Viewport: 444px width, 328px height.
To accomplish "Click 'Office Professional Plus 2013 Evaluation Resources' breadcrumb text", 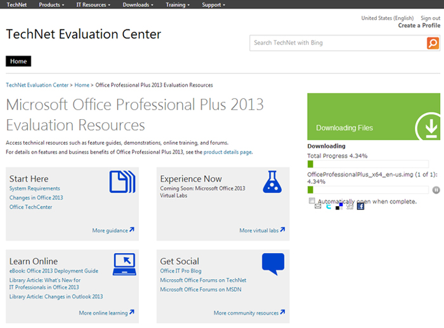I will pyautogui.click(x=154, y=85).
